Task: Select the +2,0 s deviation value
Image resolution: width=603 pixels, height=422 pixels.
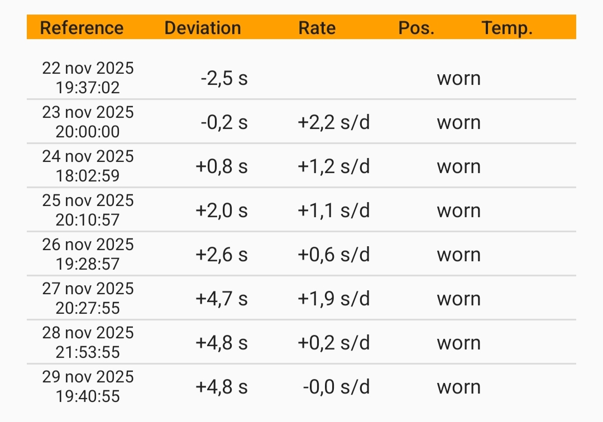Action: tap(221, 210)
